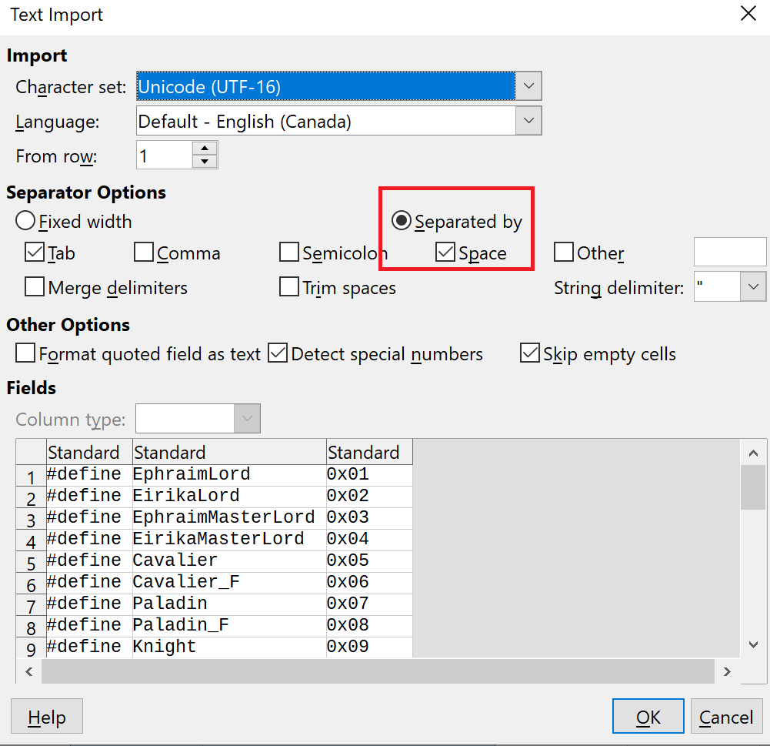The height and width of the screenshot is (746, 770).
Task: Open the Character set dropdown arrow
Action: pyautogui.click(x=528, y=86)
